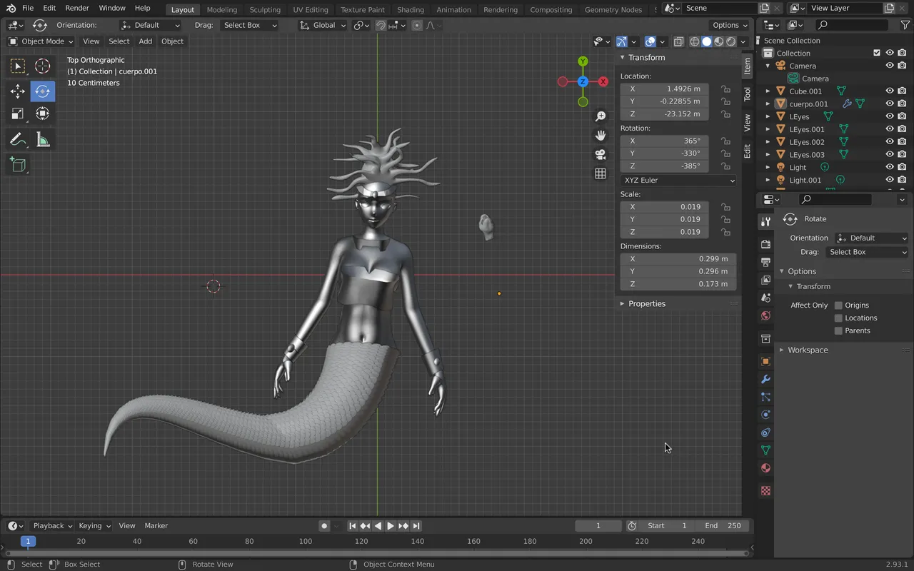Toggle Collection exclude checkbox in outliner
Screen dimensions: 914x571
click(x=877, y=53)
